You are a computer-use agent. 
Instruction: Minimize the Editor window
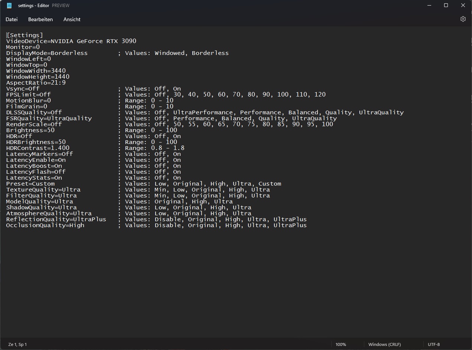[429, 6]
